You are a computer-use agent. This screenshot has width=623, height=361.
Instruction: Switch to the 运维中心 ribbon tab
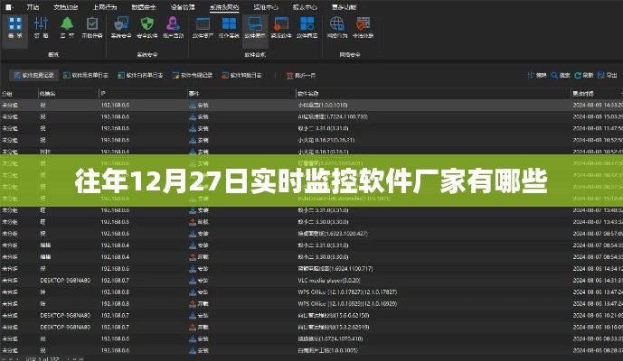(266, 7)
